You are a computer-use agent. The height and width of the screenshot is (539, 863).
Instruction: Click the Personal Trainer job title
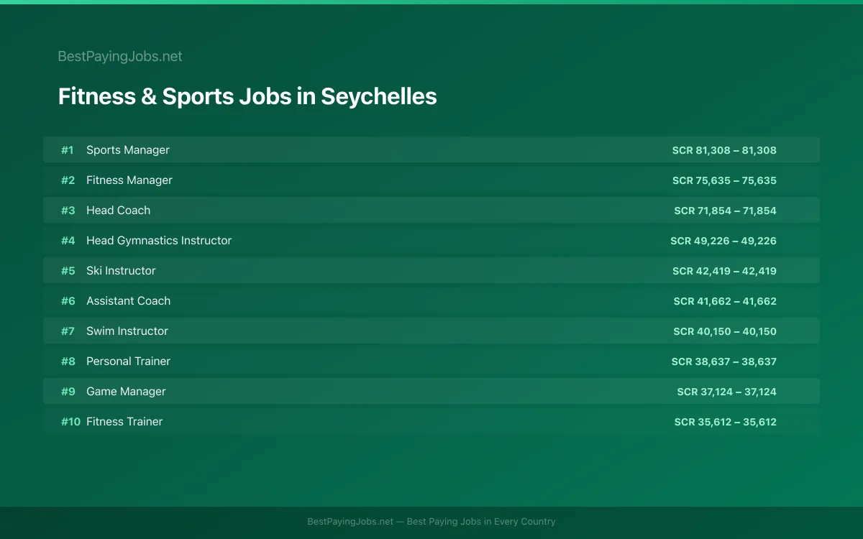pyautogui.click(x=129, y=361)
